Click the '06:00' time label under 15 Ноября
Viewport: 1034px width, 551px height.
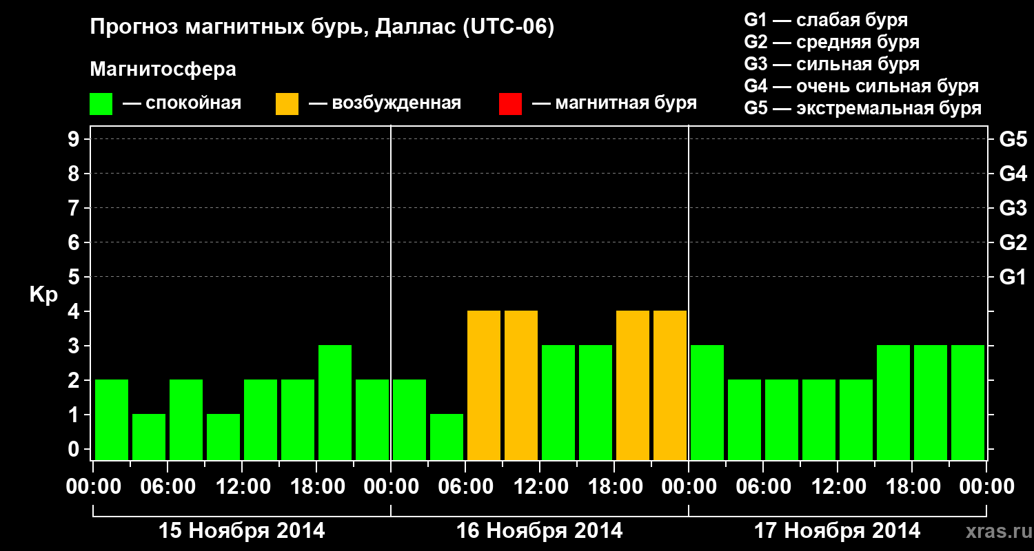[x=168, y=487]
